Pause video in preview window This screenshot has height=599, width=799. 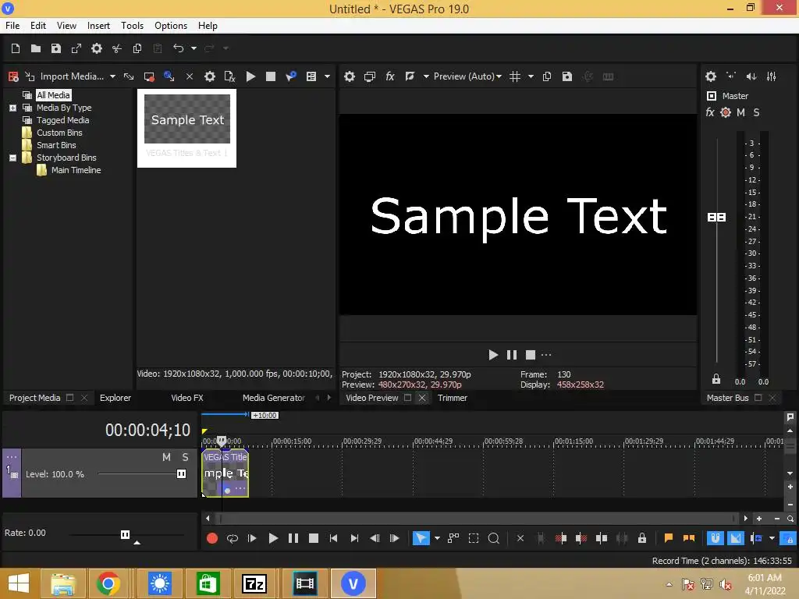(512, 355)
